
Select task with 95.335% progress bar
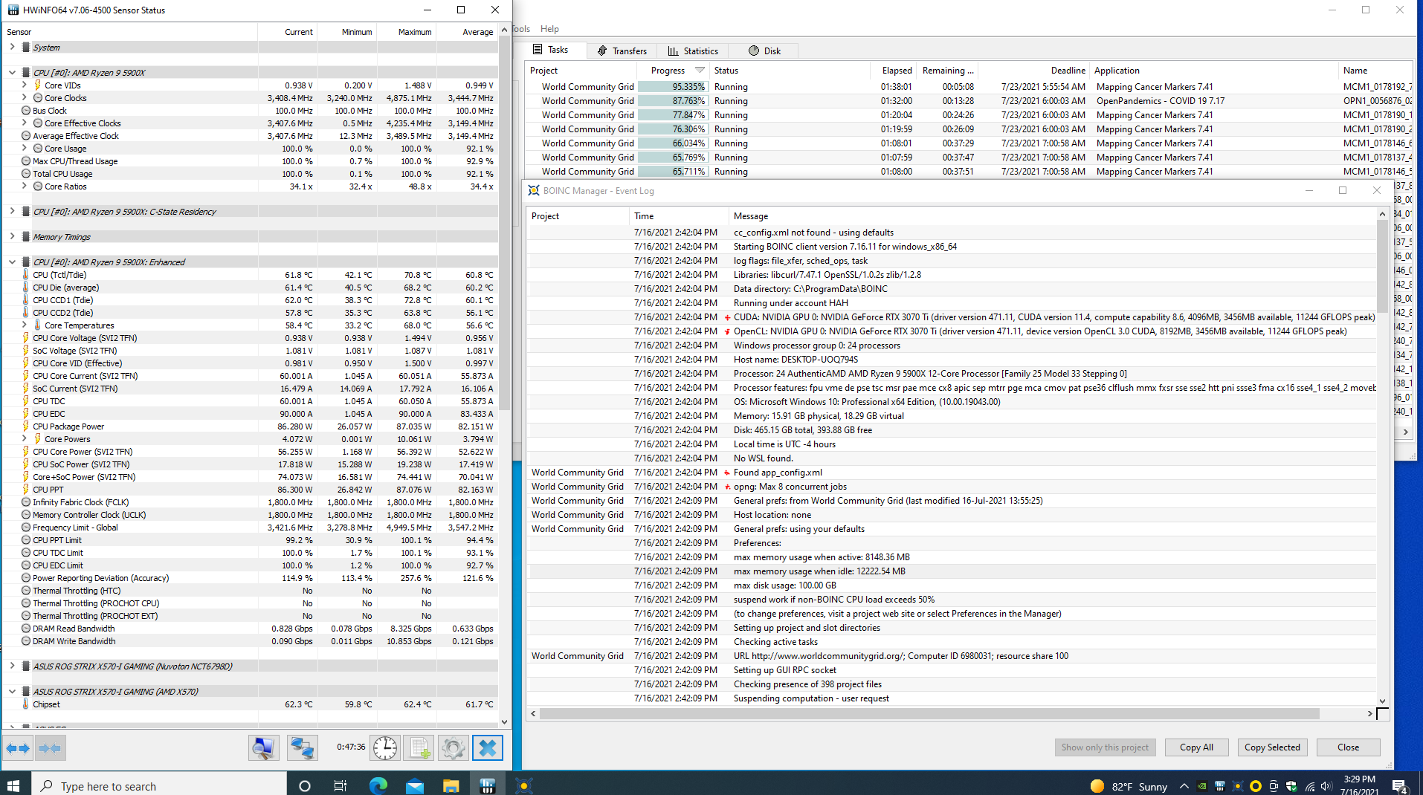click(672, 87)
